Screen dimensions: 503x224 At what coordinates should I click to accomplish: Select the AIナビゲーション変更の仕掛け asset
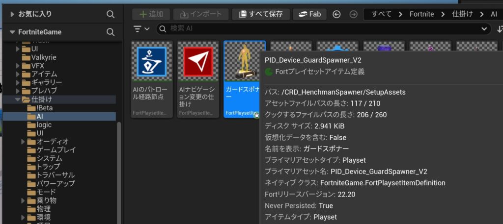coord(198,62)
